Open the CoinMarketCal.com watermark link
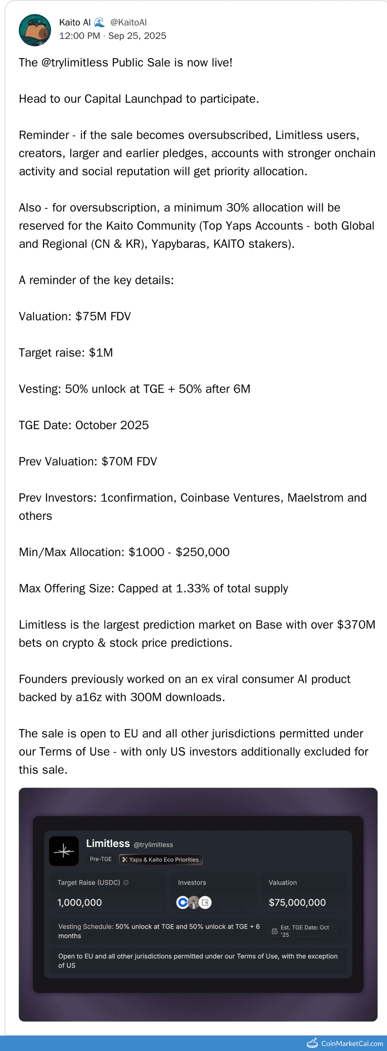Image resolution: width=387 pixels, height=1051 pixels. [352, 1043]
